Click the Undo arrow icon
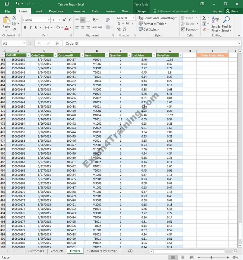This screenshot has height=260, width=243. [x=17, y=4]
